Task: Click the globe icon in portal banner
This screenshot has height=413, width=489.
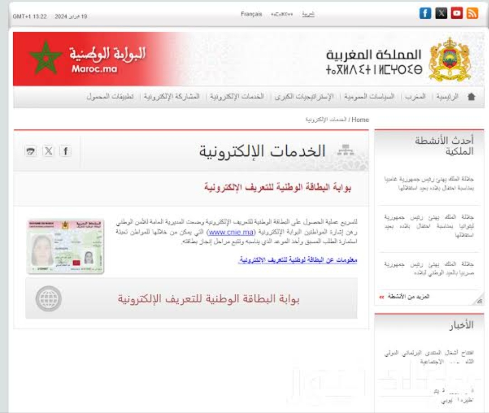Action: coord(48,298)
